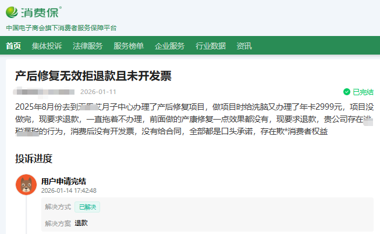Select 法律服务 in the navigation bar
The height and width of the screenshot is (234, 380).
coord(87,46)
